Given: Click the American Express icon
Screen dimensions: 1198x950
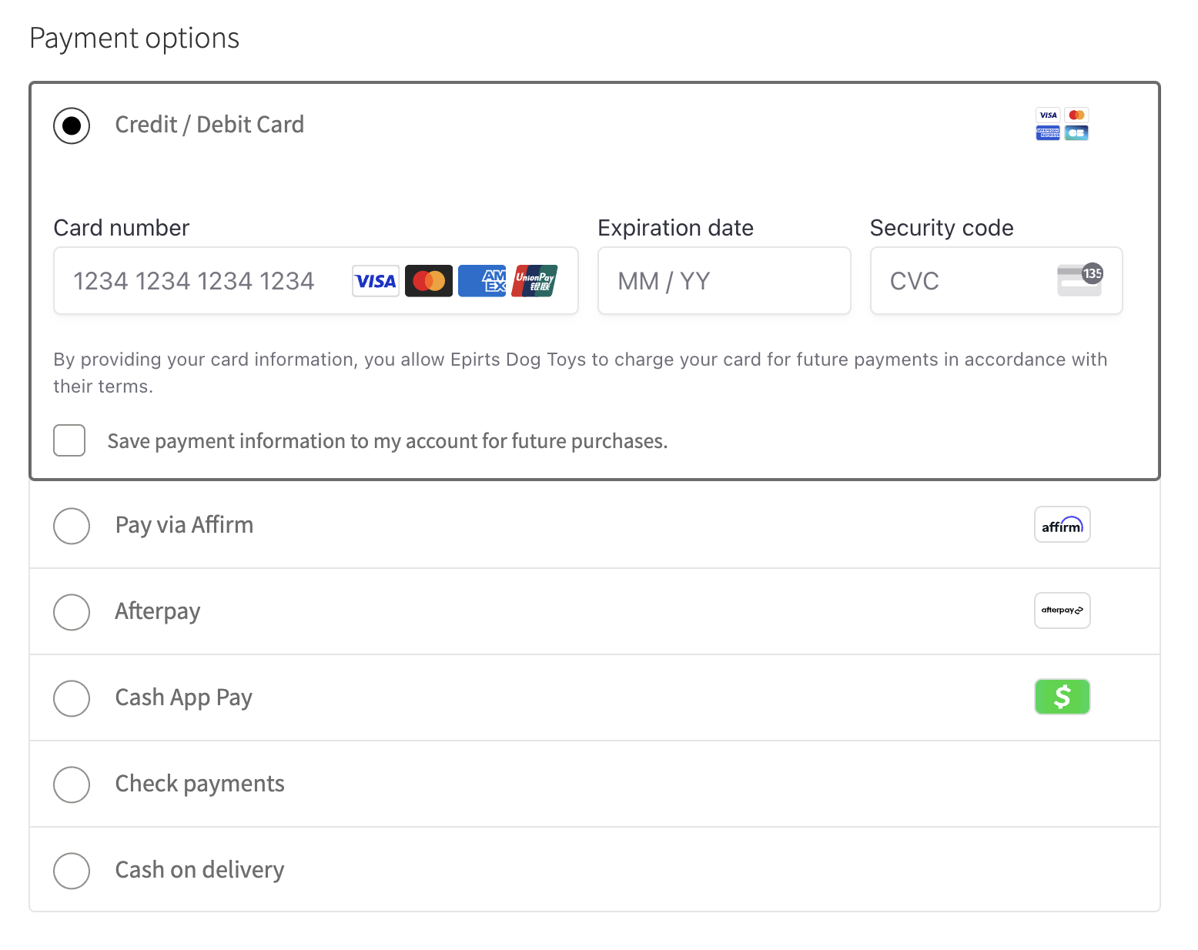Looking at the screenshot, I should pos(482,280).
